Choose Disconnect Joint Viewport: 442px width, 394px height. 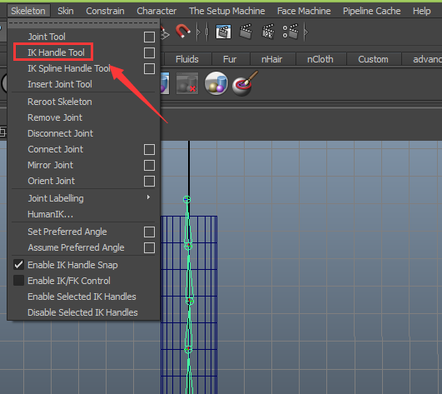[60, 133]
